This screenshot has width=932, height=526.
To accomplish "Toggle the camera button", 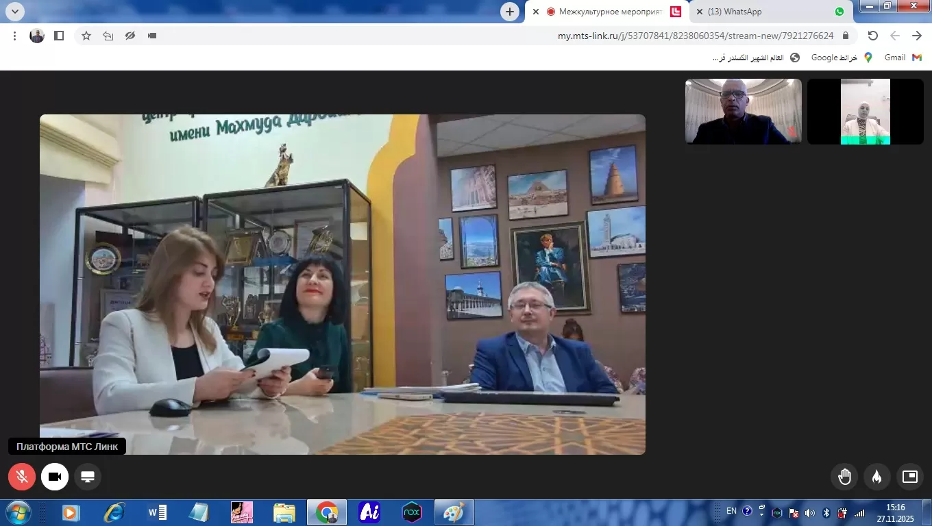I will click(55, 477).
